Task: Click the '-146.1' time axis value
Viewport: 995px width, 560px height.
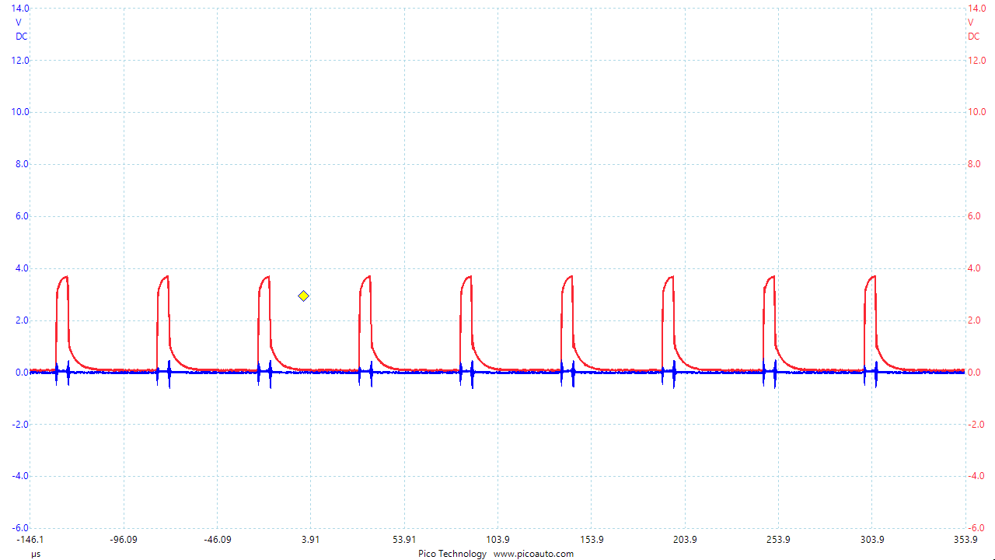Action: click(30, 540)
